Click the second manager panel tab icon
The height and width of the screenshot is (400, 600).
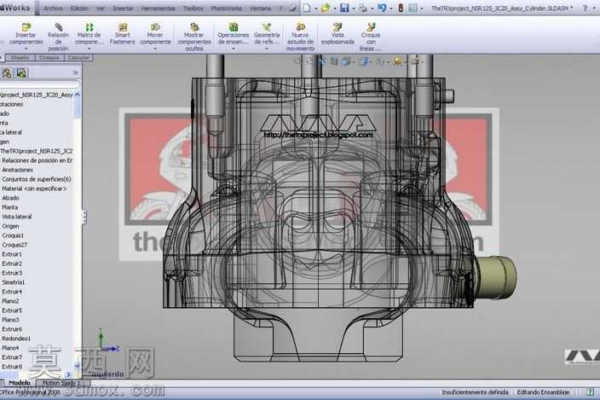pos(21,72)
